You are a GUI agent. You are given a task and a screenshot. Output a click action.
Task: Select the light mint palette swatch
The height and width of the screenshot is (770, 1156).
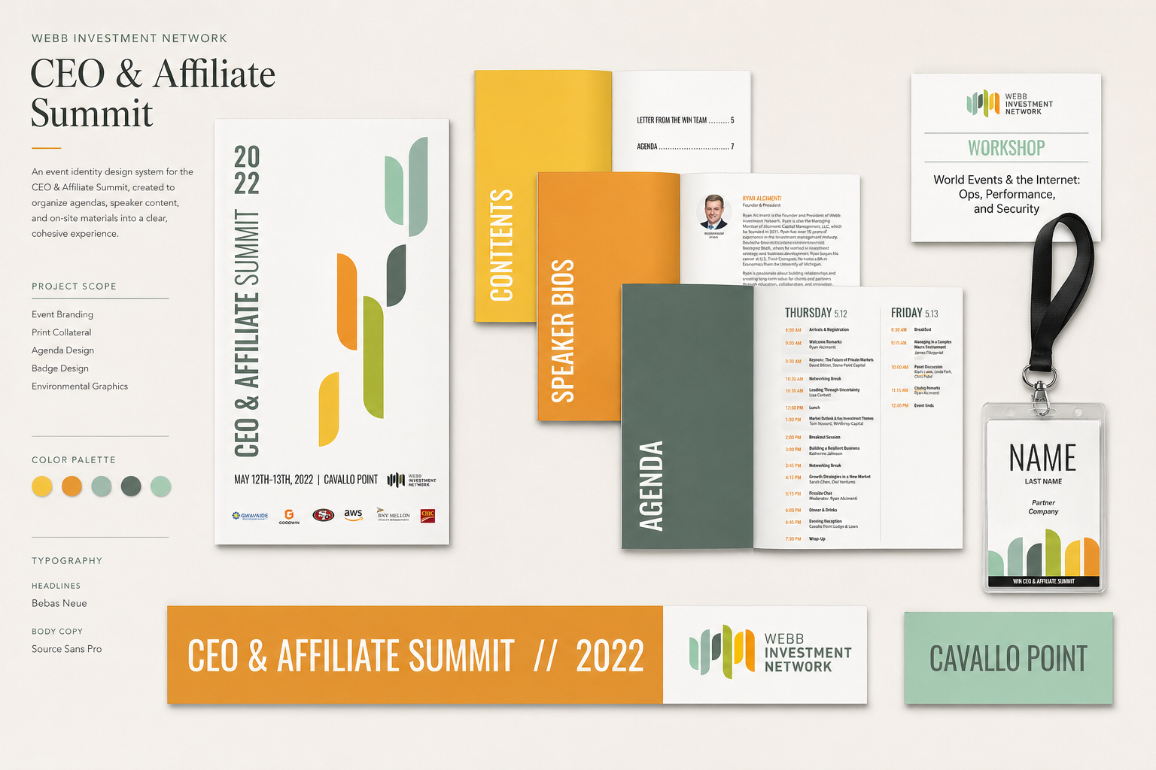tap(160, 487)
